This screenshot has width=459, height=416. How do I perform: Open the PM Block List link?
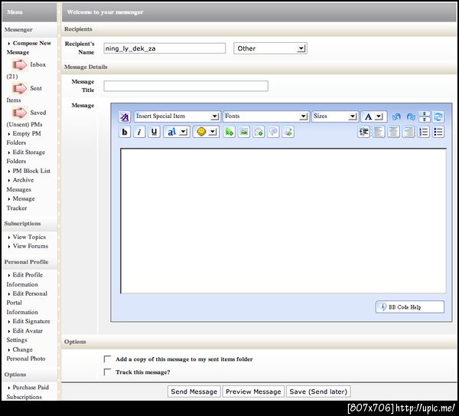tap(31, 171)
